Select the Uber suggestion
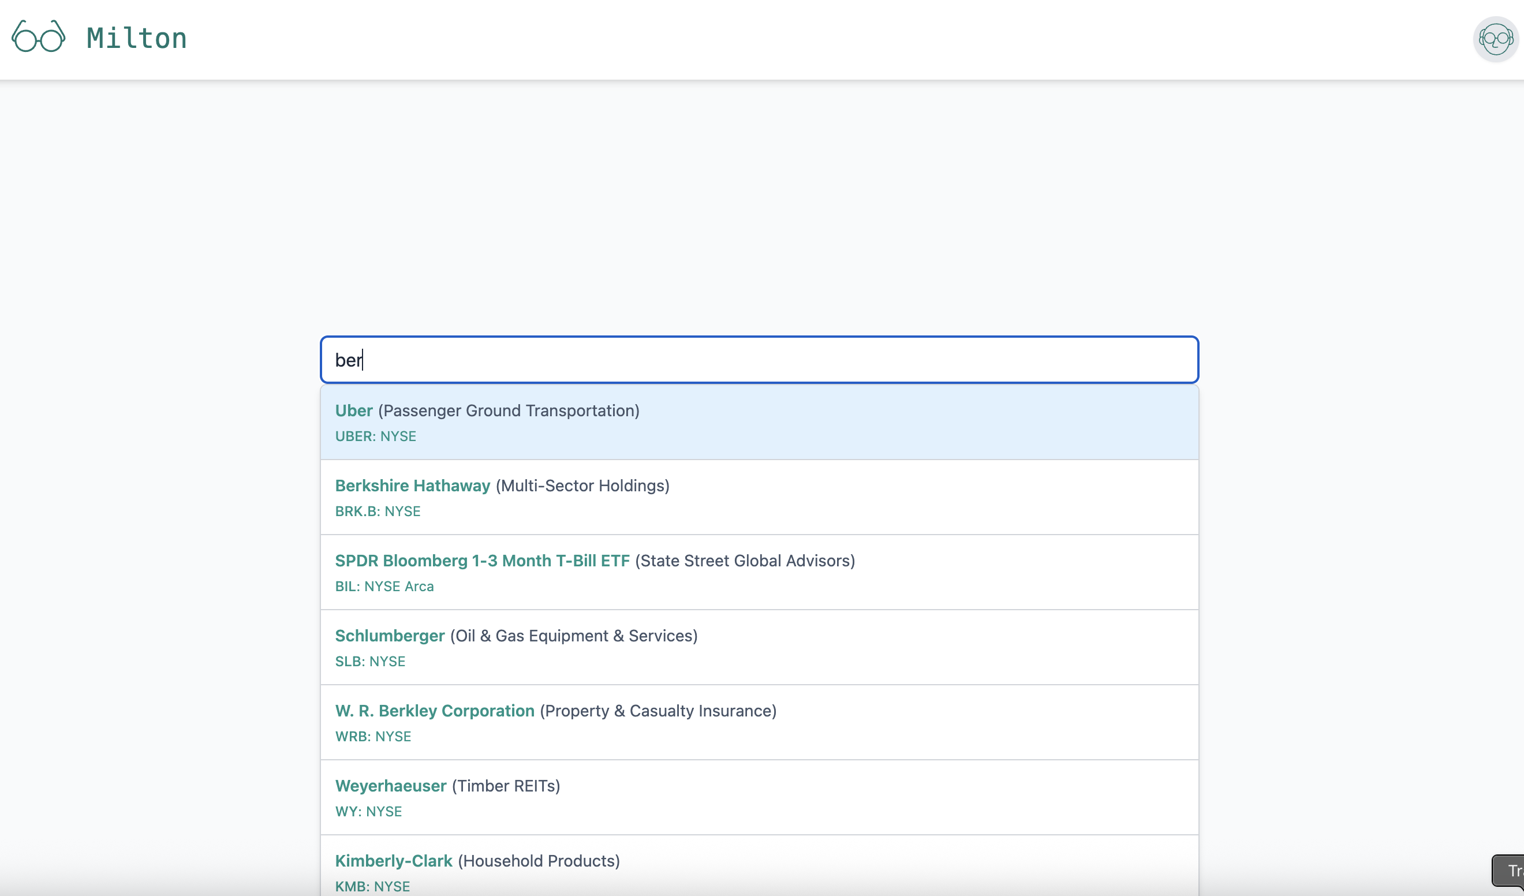The image size is (1524, 896). pyautogui.click(x=759, y=422)
